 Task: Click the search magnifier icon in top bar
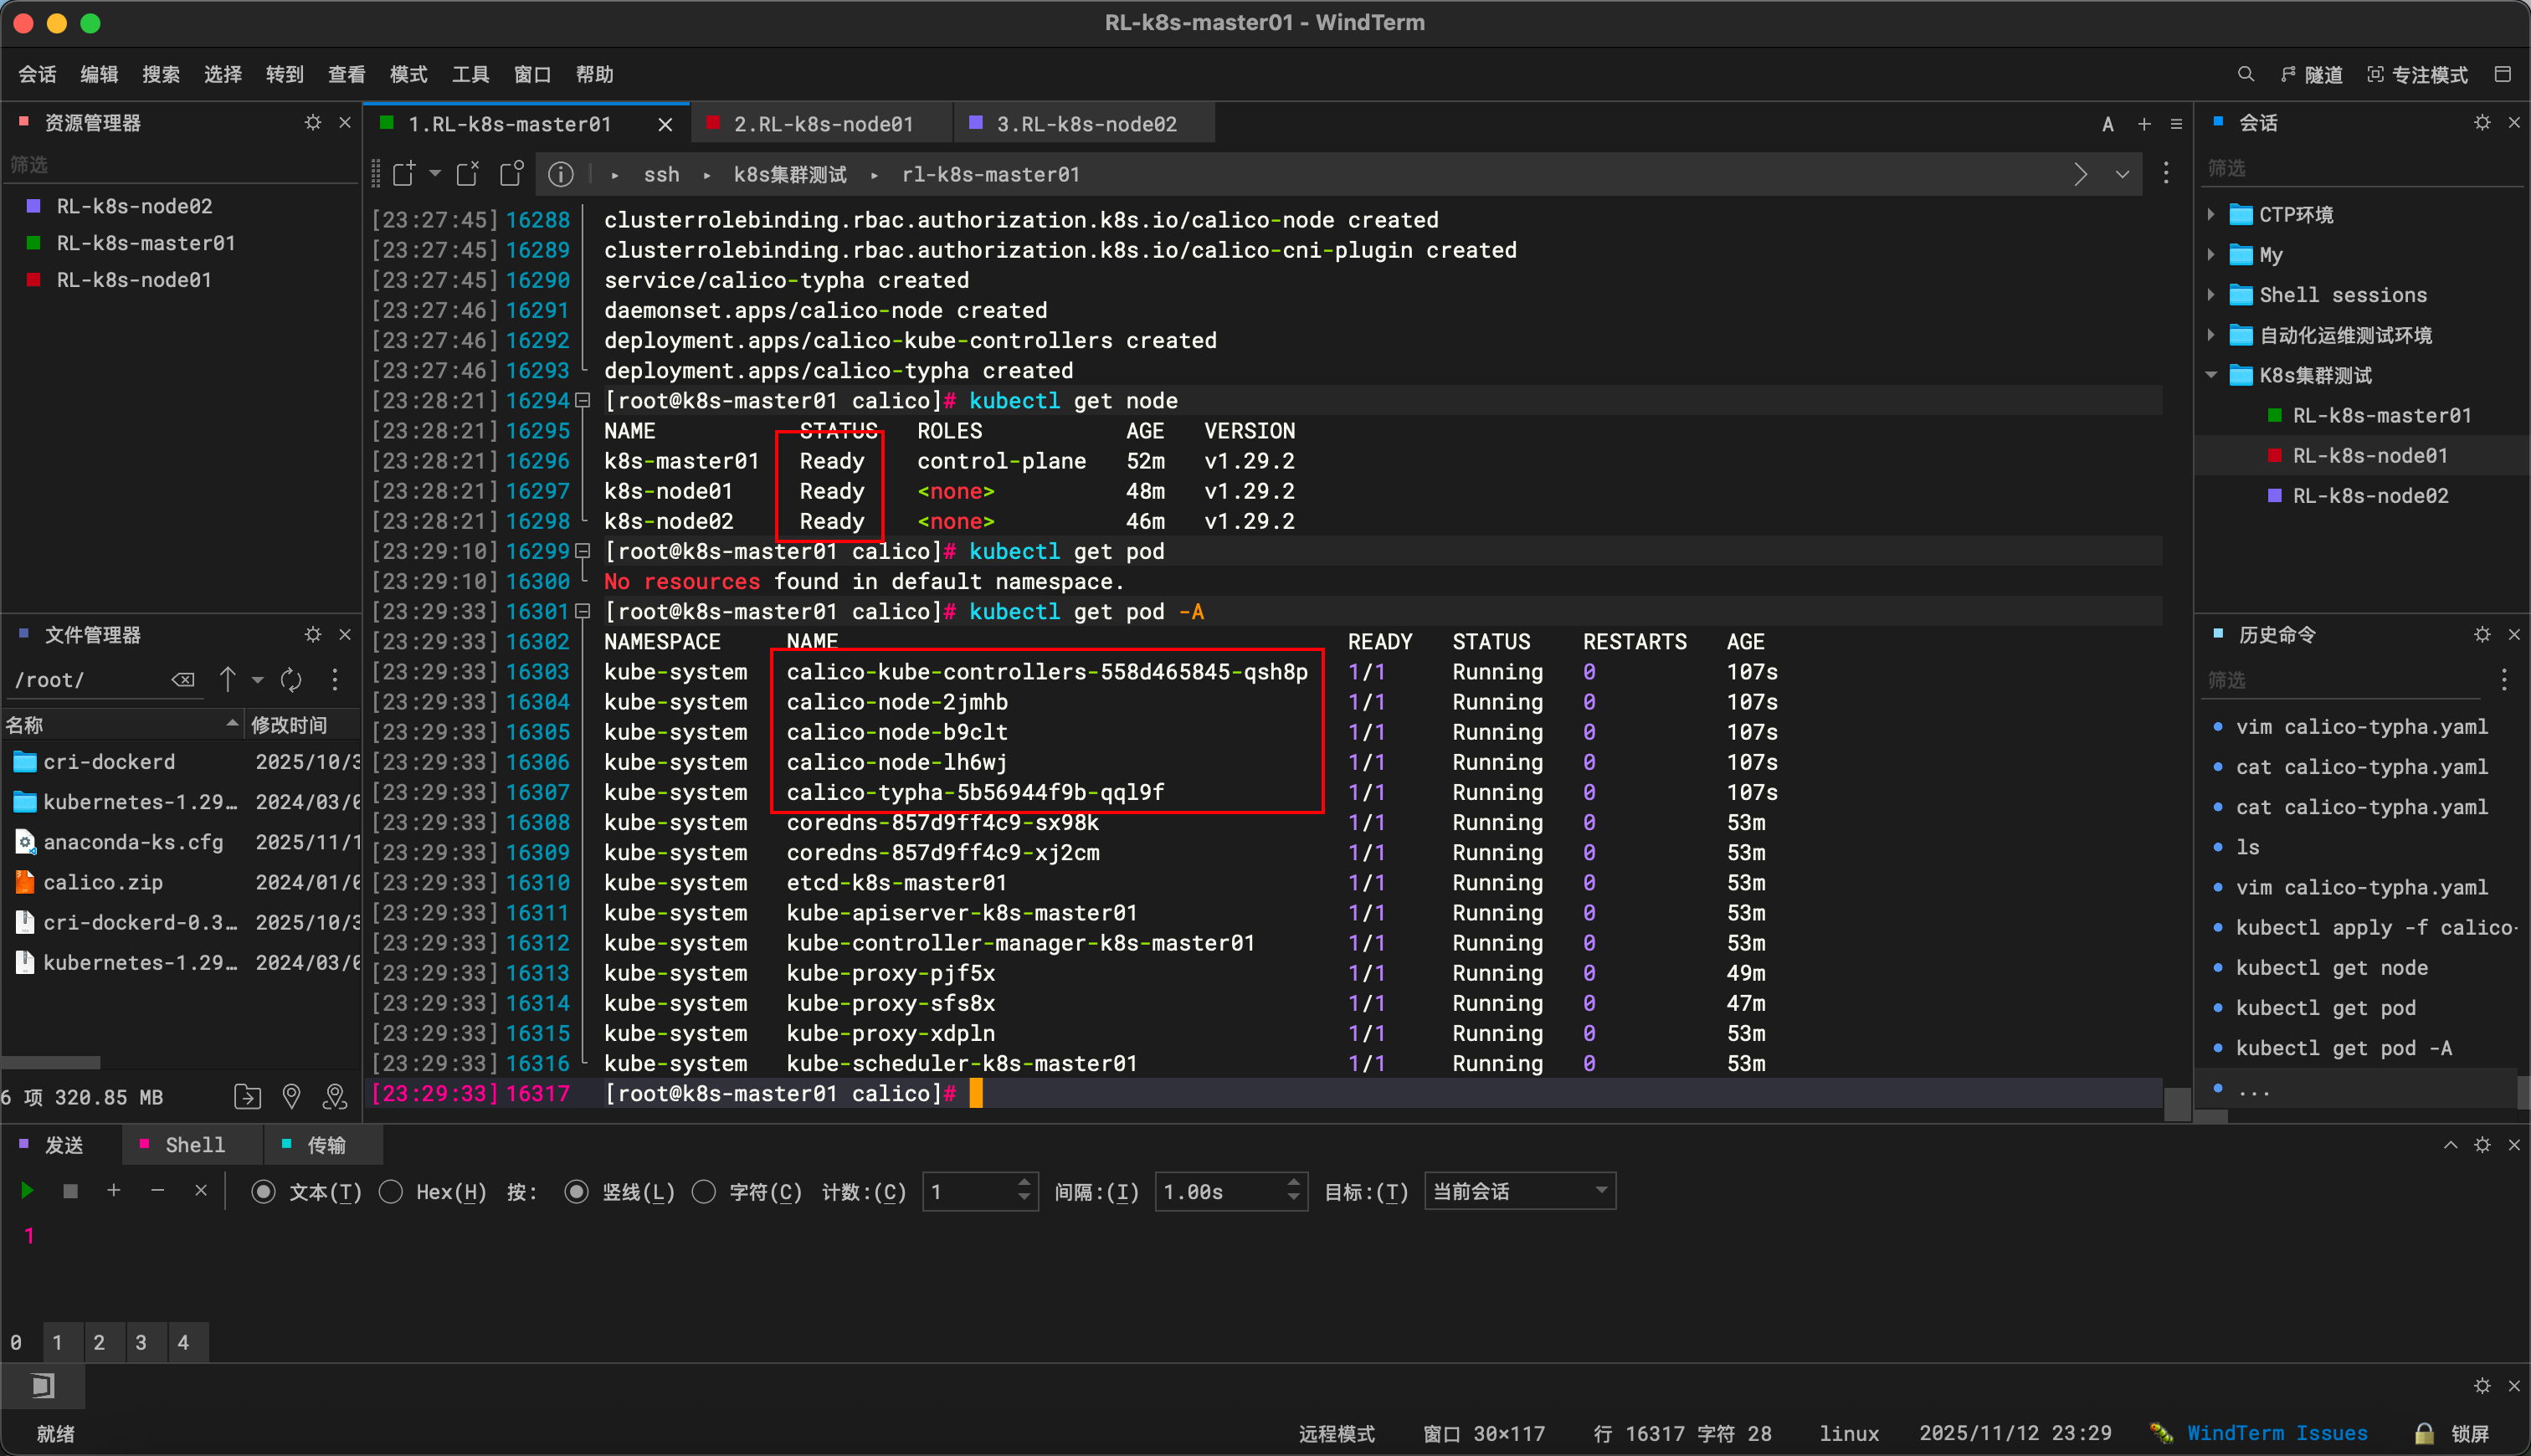2245,74
